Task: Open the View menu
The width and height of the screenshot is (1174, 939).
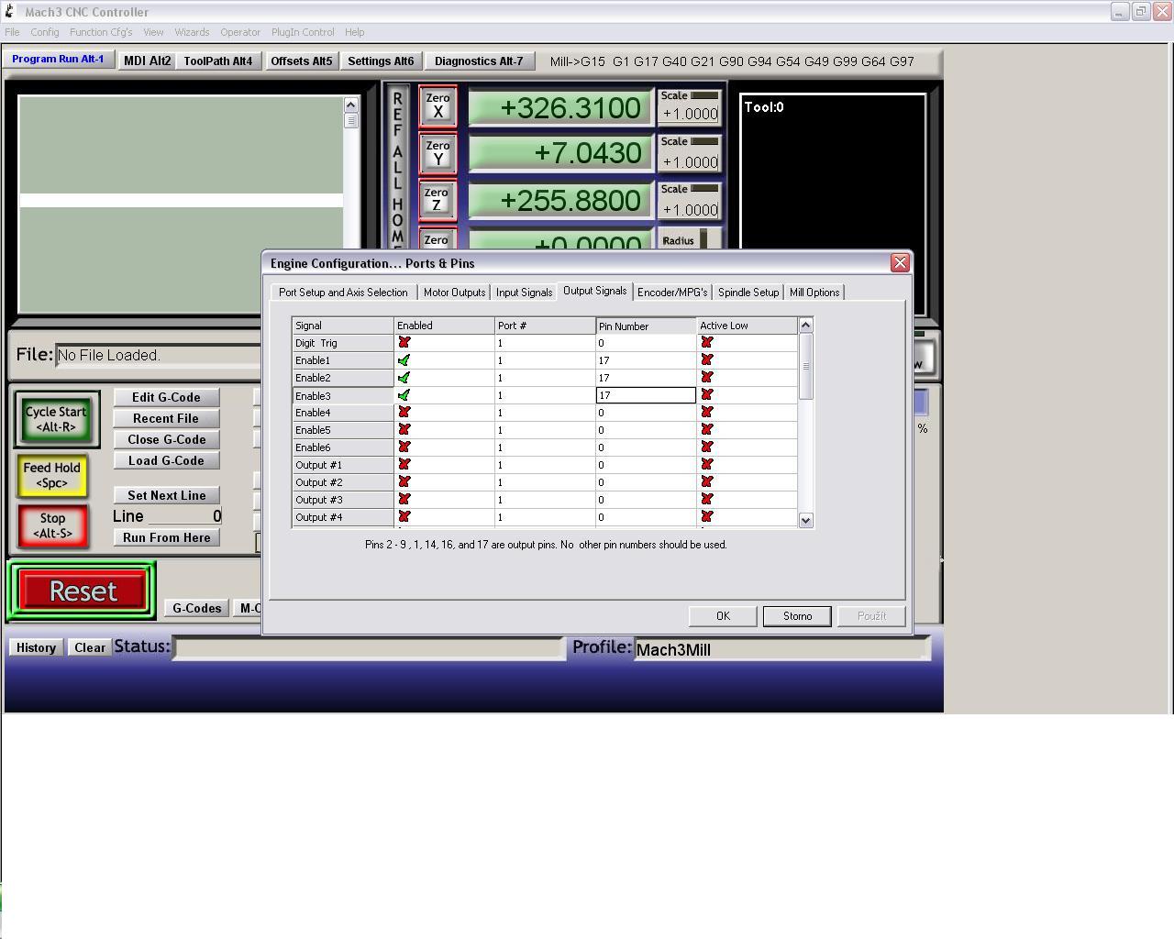Action: [x=153, y=32]
